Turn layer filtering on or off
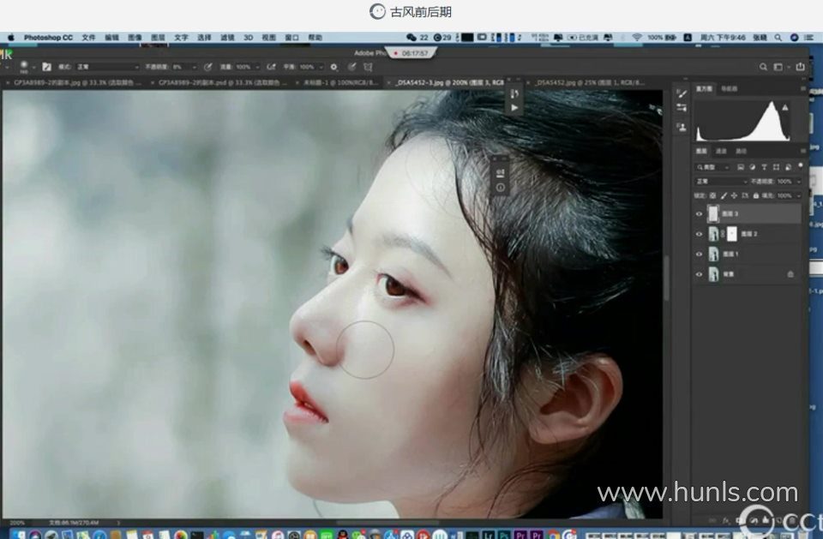823x539 pixels. tap(801, 166)
